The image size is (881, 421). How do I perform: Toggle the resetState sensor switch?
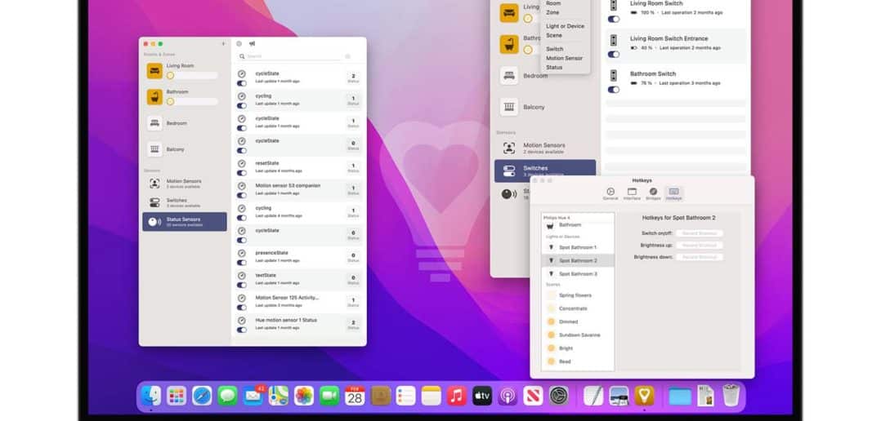point(242,173)
